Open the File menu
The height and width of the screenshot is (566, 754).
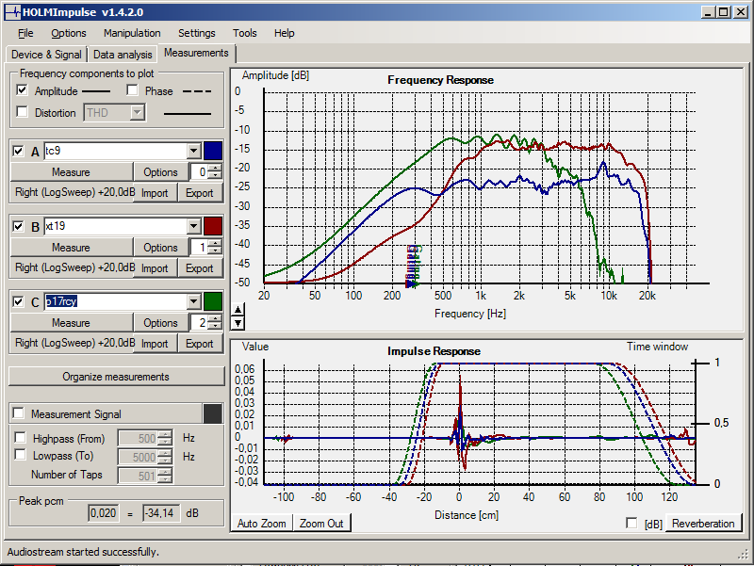point(25,33)
